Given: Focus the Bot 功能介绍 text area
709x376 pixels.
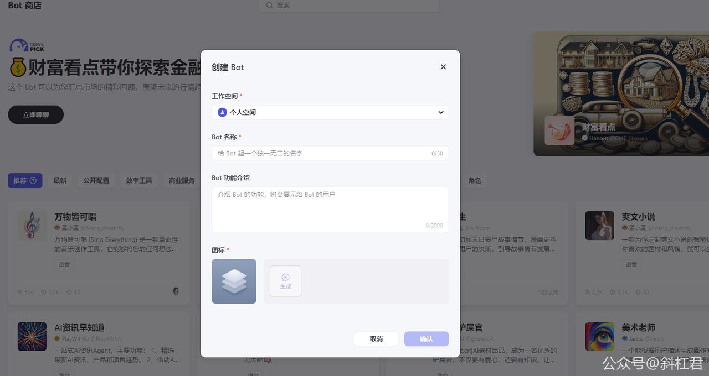Looking at the screenshot, I should [330, 210].
